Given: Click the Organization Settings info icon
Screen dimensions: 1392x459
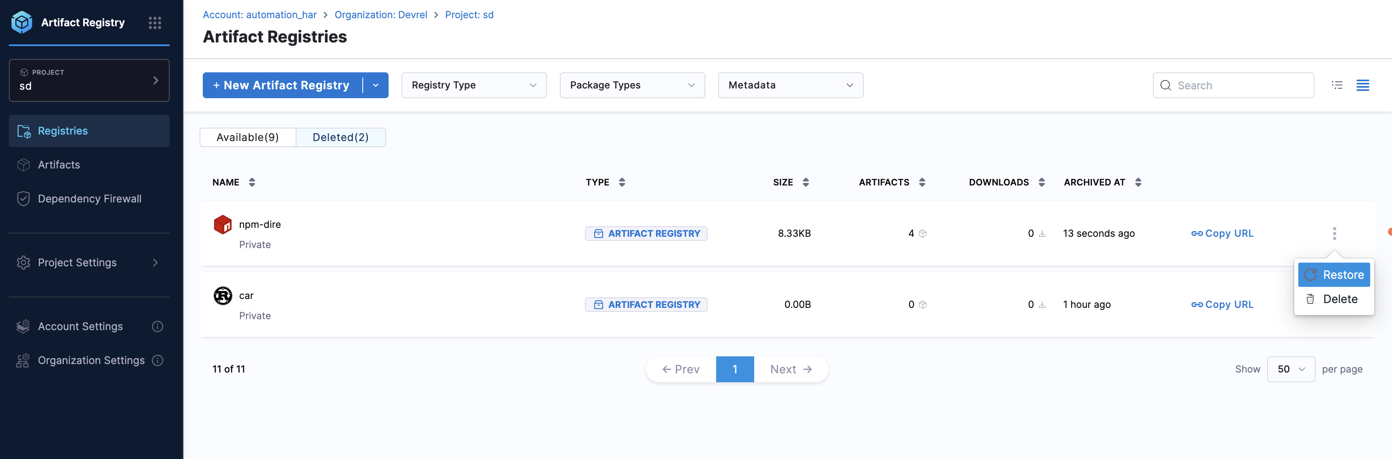Looking at the screenshot, I should [x=157, y=360].
